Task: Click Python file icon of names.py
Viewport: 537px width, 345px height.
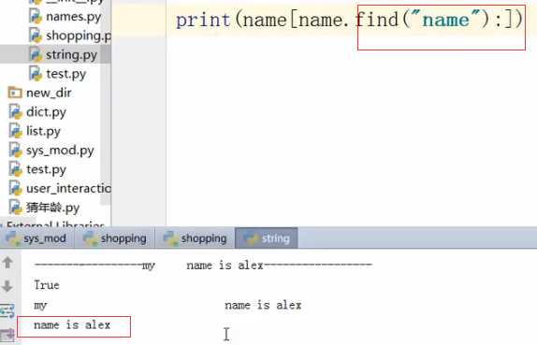Action: coord(36,16)
